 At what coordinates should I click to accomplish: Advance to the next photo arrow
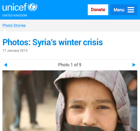coord(134,65)
